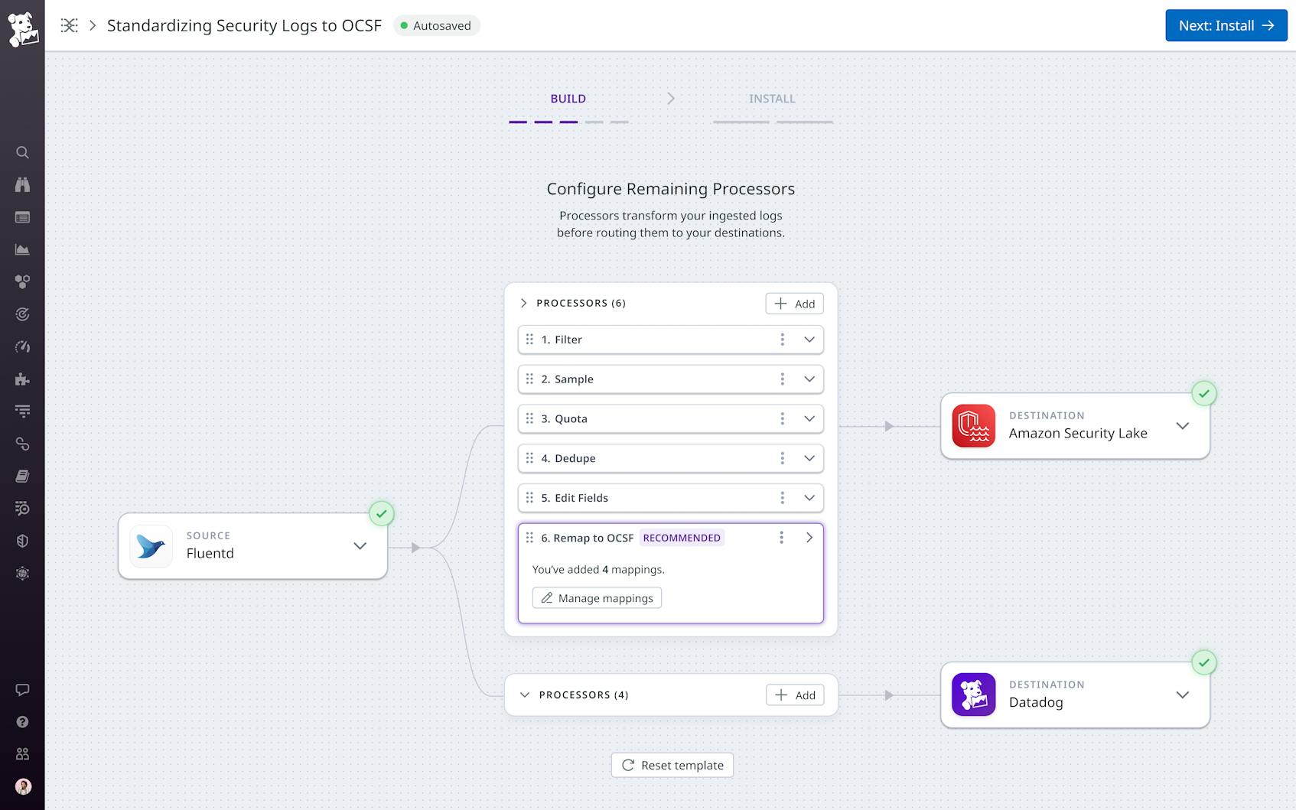Click the Security shield icon in sidebar

coord(22,540)
